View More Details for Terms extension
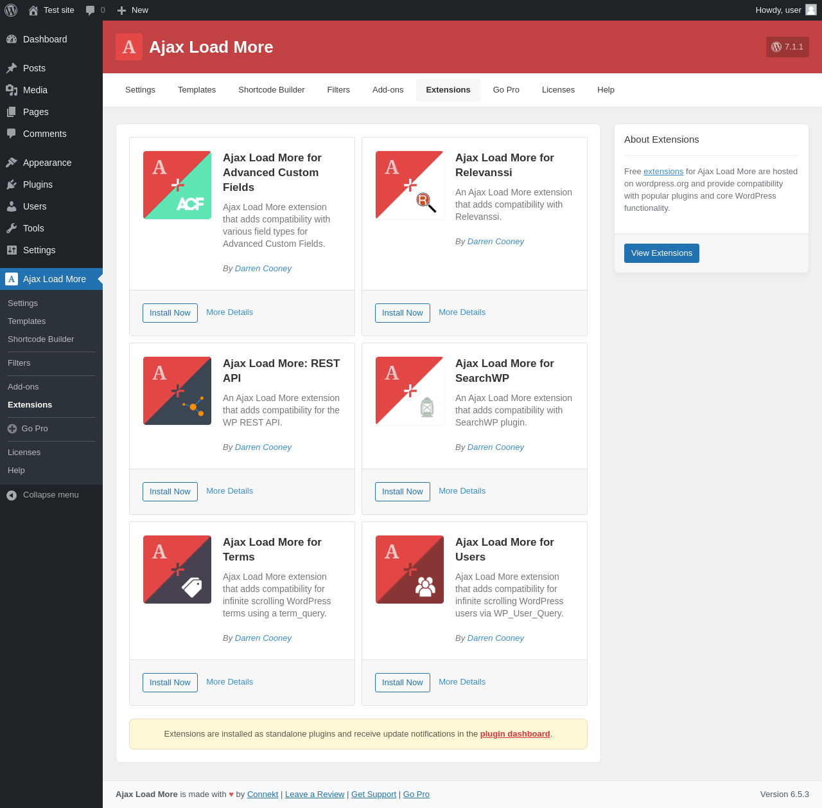Image resolution: width=822 pixels, height=808 pixels. [229, 682]
